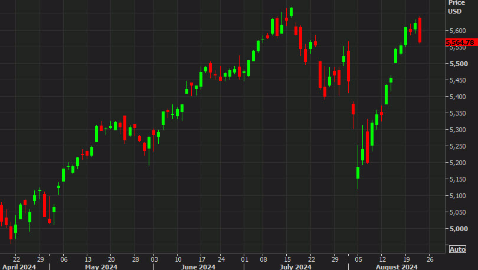Click the 5,300 price axis label
The width and height of the screenshot is (478, 270).
click(458, 130)
